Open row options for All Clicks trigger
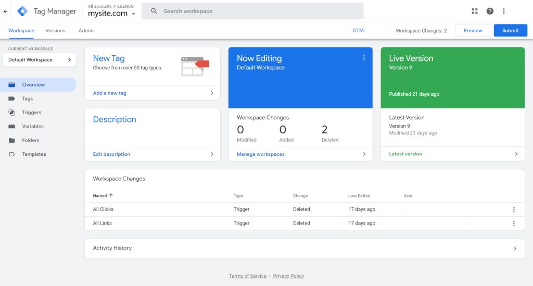The width and height of the screenshot is (533, 286). [514, 209]
